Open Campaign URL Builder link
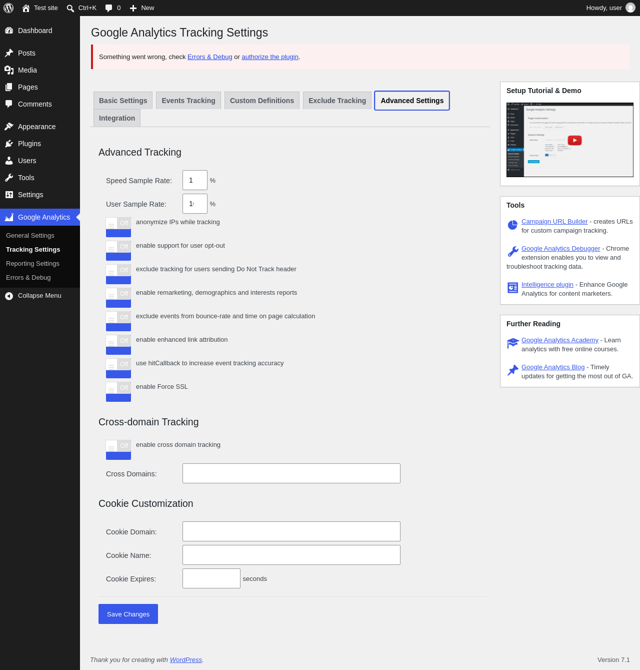 pos(554,222)
